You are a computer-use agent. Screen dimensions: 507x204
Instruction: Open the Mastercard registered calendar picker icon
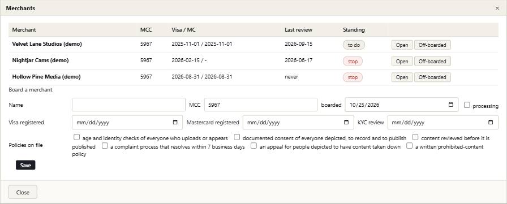coord(346,122)
